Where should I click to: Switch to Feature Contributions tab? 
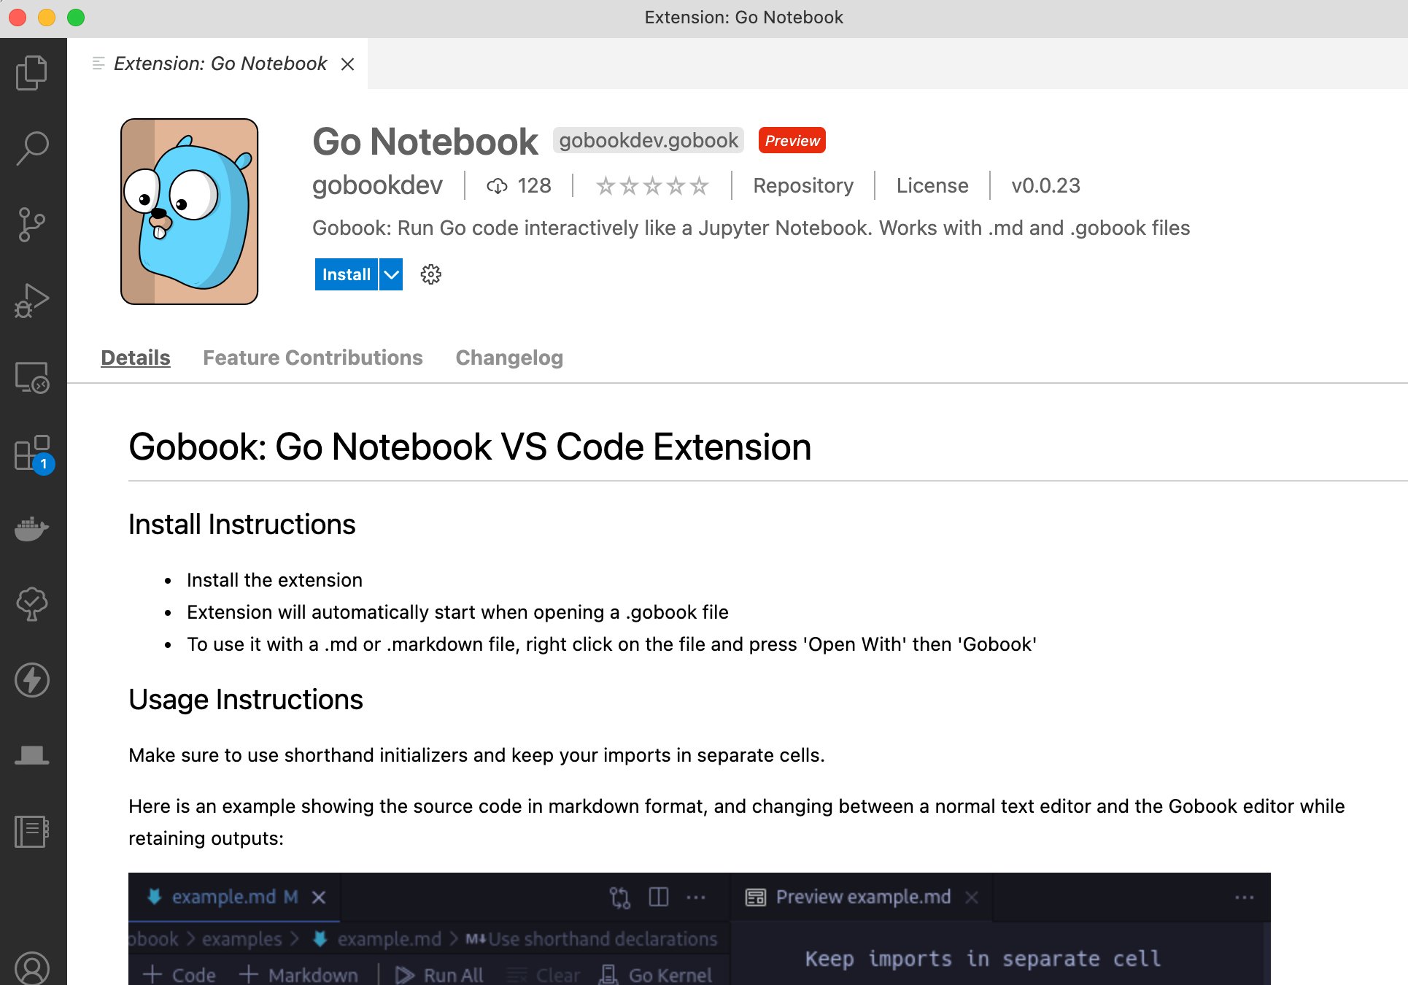pyautogui.click(x=312, y=358)
